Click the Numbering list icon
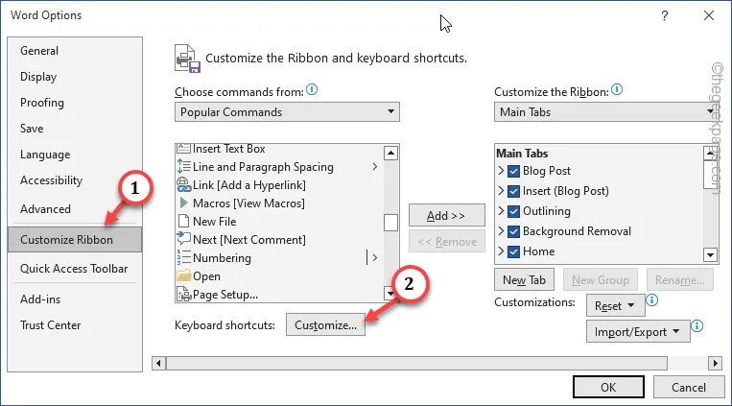732x406 pixels. 183,257
